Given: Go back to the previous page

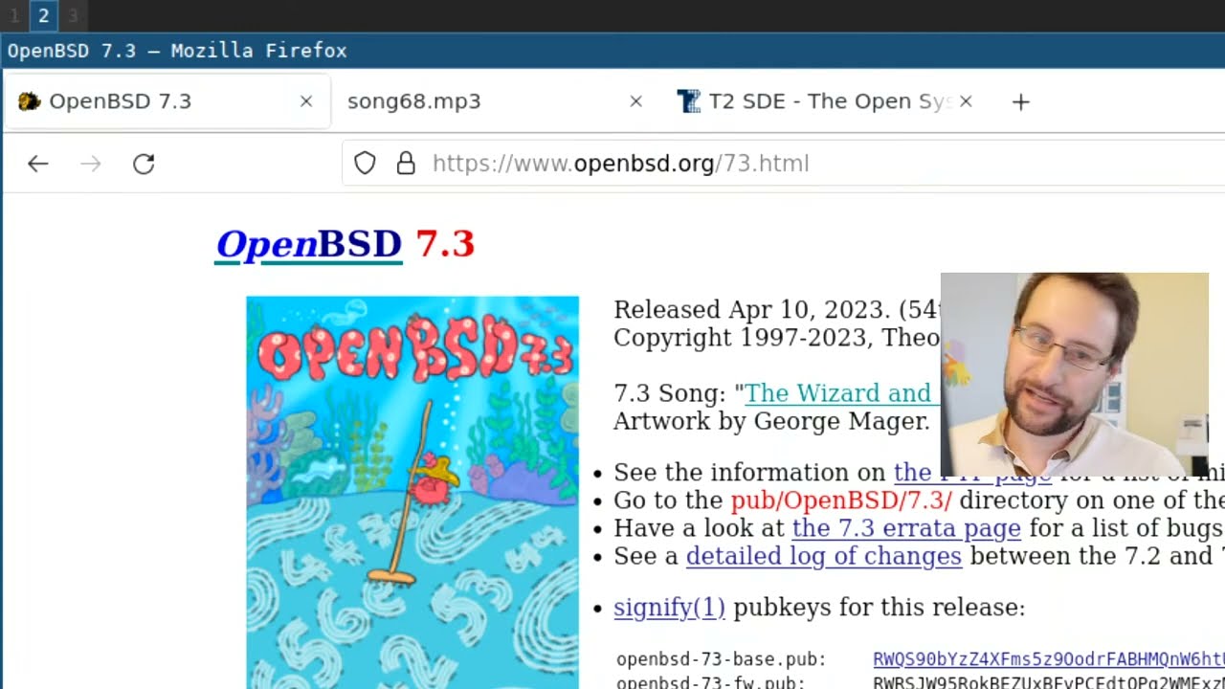Looking at the screenshot, I should tap(37, 164).
